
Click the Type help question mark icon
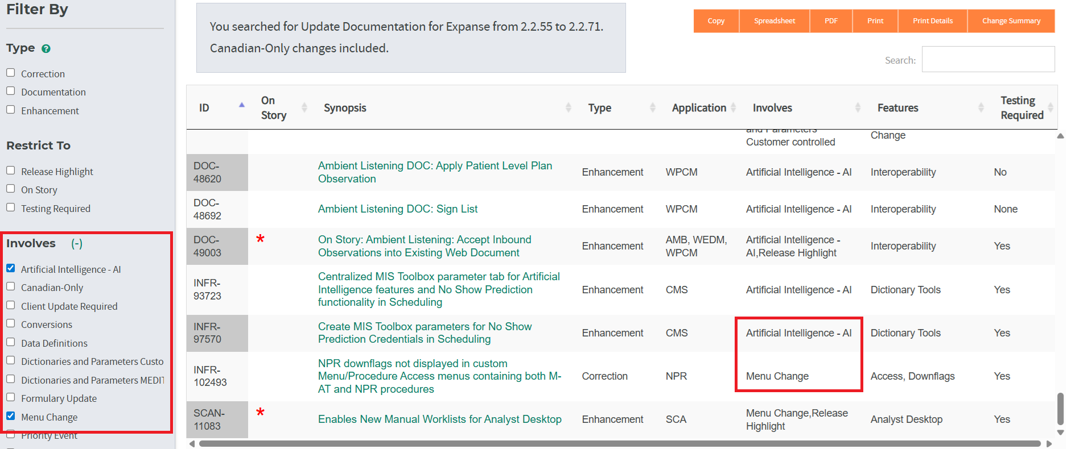tap(46, 49)
